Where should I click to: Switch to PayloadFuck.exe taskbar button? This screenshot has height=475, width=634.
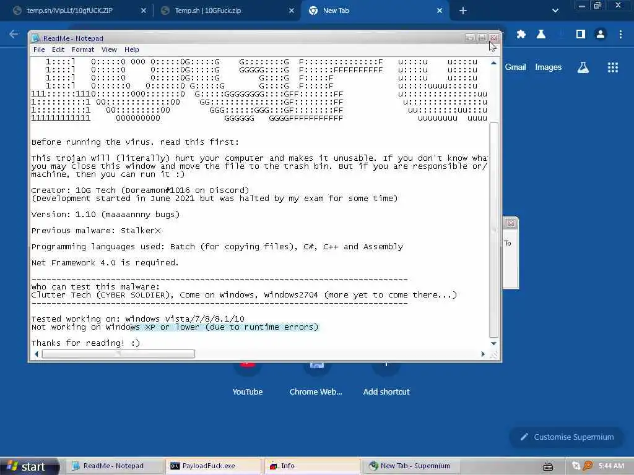(x=214, y=466)
